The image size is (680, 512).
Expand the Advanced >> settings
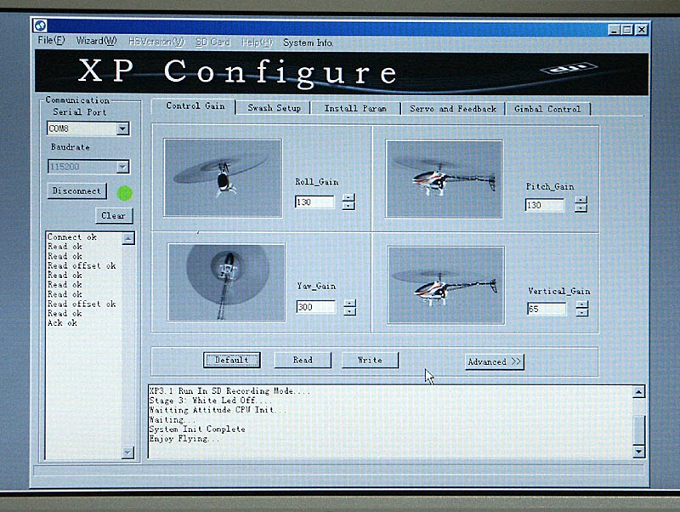pos(494,361)
